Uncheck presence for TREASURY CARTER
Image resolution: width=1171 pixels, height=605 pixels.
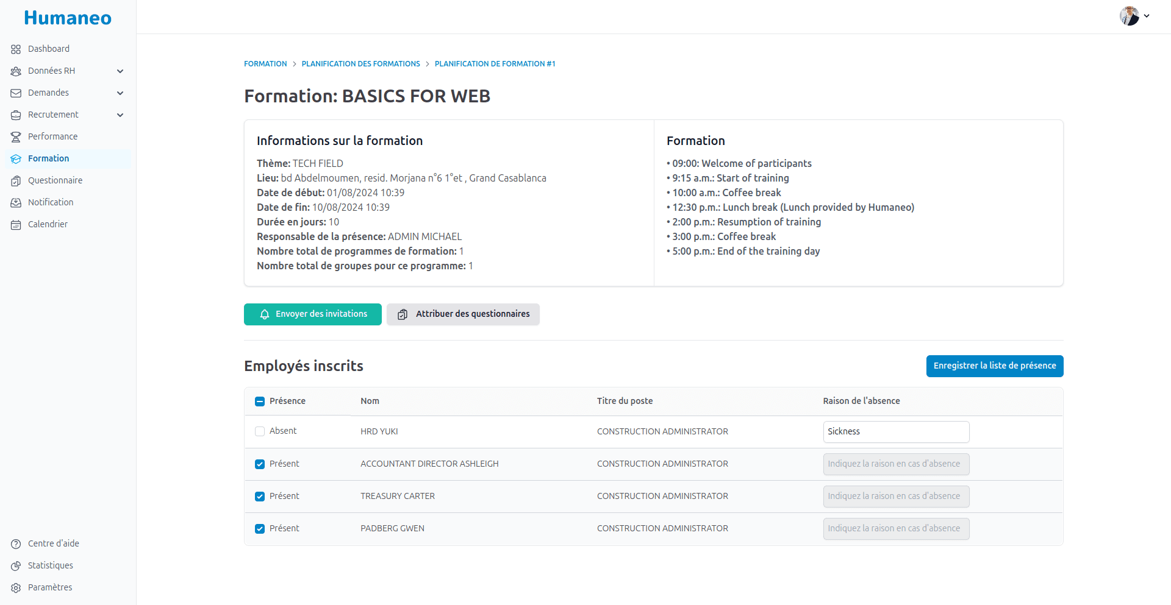click(260, 497)
